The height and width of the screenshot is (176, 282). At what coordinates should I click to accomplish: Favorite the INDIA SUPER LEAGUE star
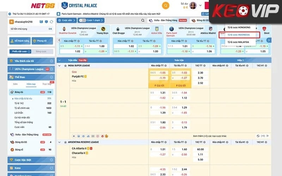click(x=65, y=66)
